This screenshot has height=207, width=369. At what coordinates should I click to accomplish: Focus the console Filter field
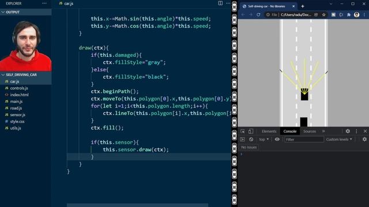click(304, 139)
